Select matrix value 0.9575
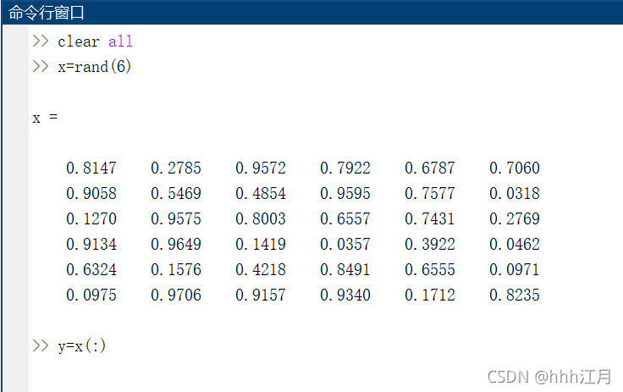 [x=176, y=218]
